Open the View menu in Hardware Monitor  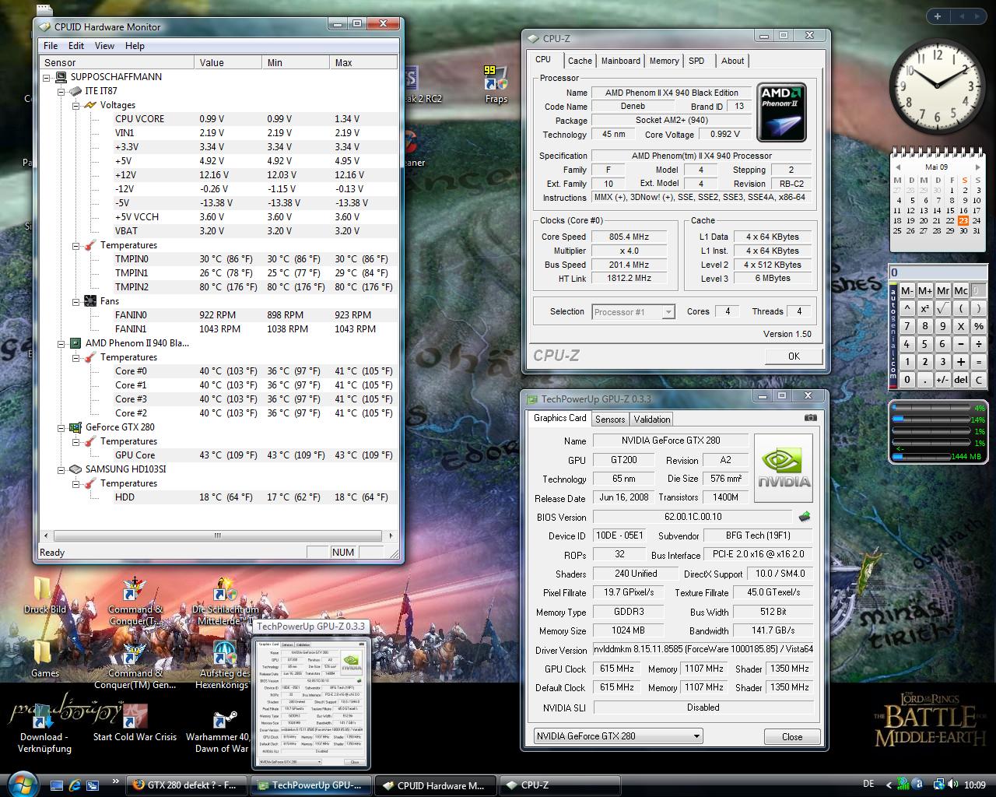tap(104, 46)
